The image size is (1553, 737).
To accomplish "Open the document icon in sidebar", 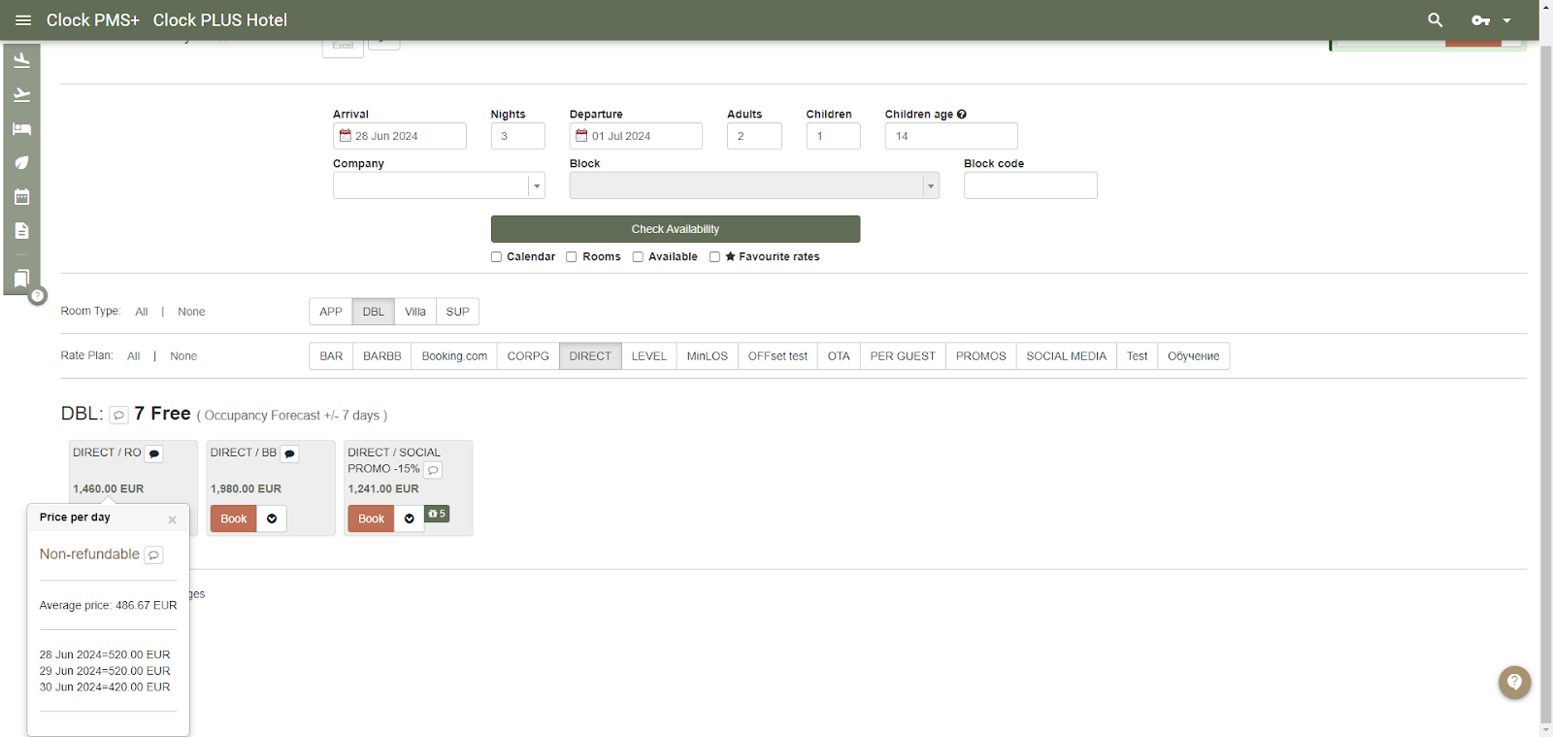I will (21, 231).
